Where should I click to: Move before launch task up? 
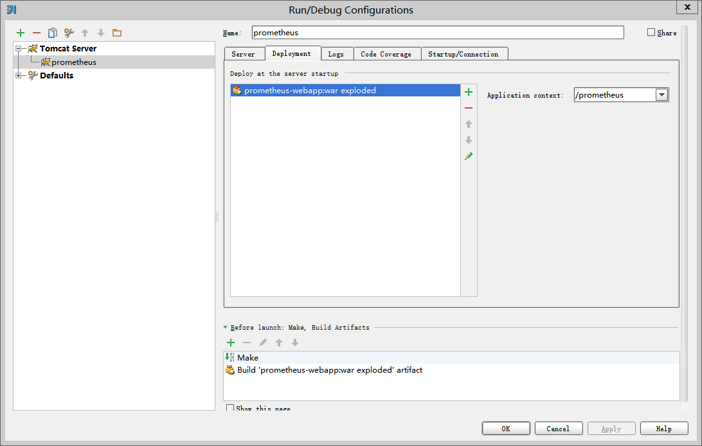click(279, 343)
